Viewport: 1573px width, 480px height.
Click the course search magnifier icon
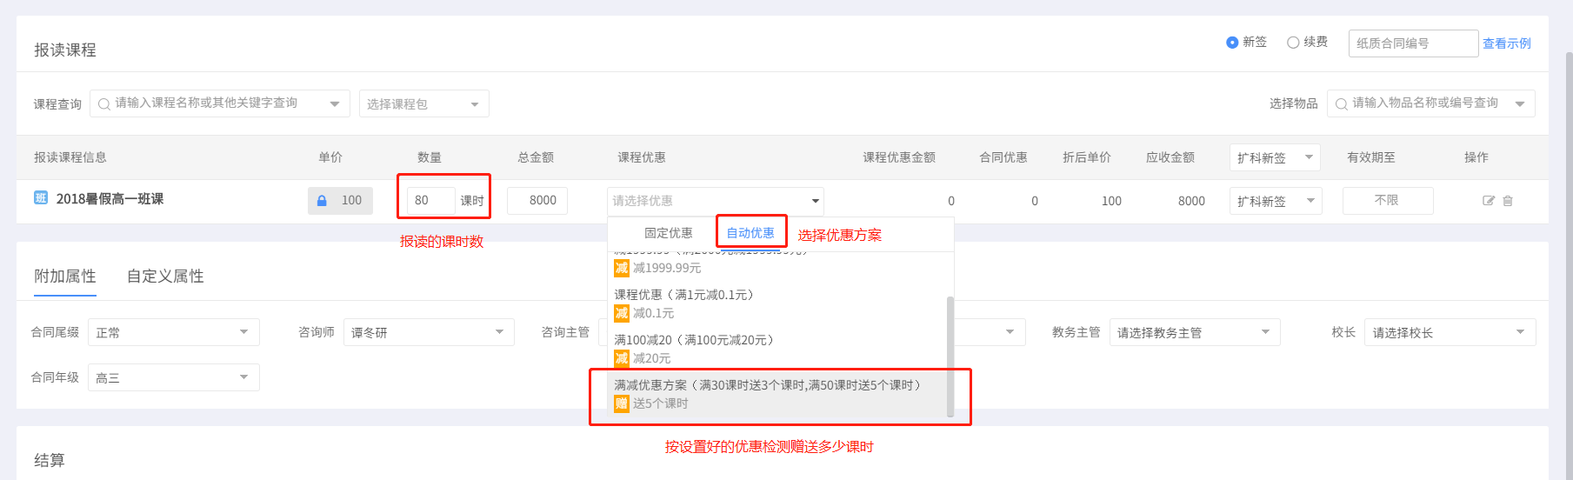[x=104, y=104]
